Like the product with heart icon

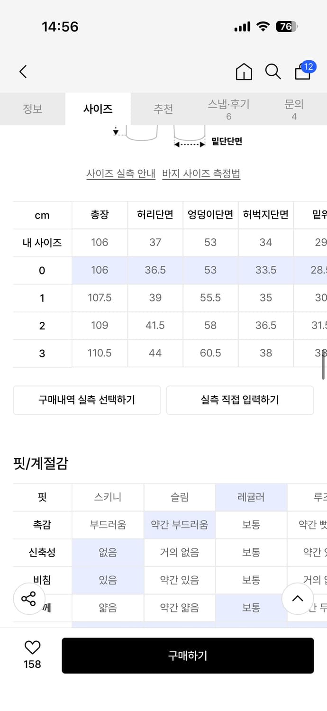tap(32, 647)
